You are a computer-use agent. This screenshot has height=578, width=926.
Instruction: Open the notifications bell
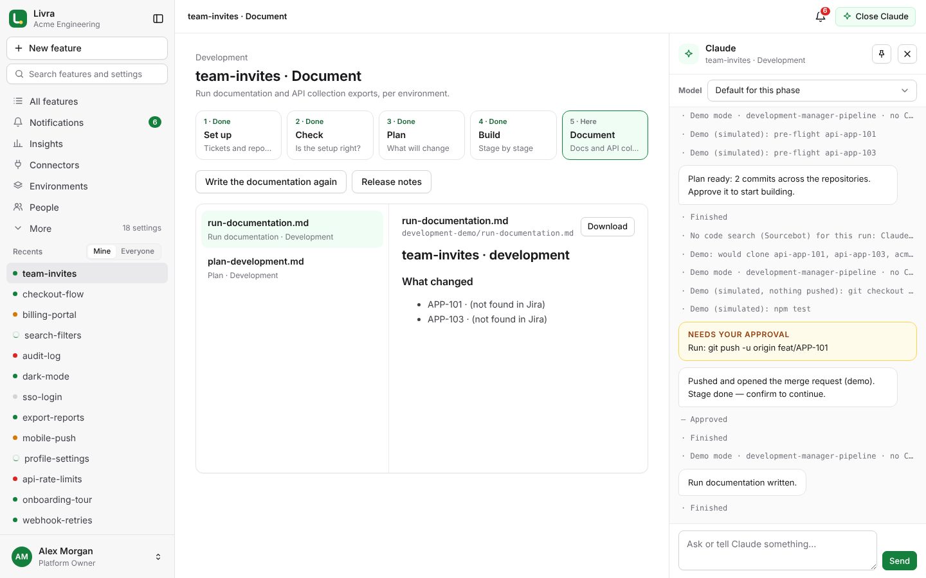tap(821, 17)
